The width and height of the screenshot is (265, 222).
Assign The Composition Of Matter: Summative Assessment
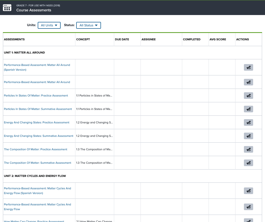tap(248, 163)
